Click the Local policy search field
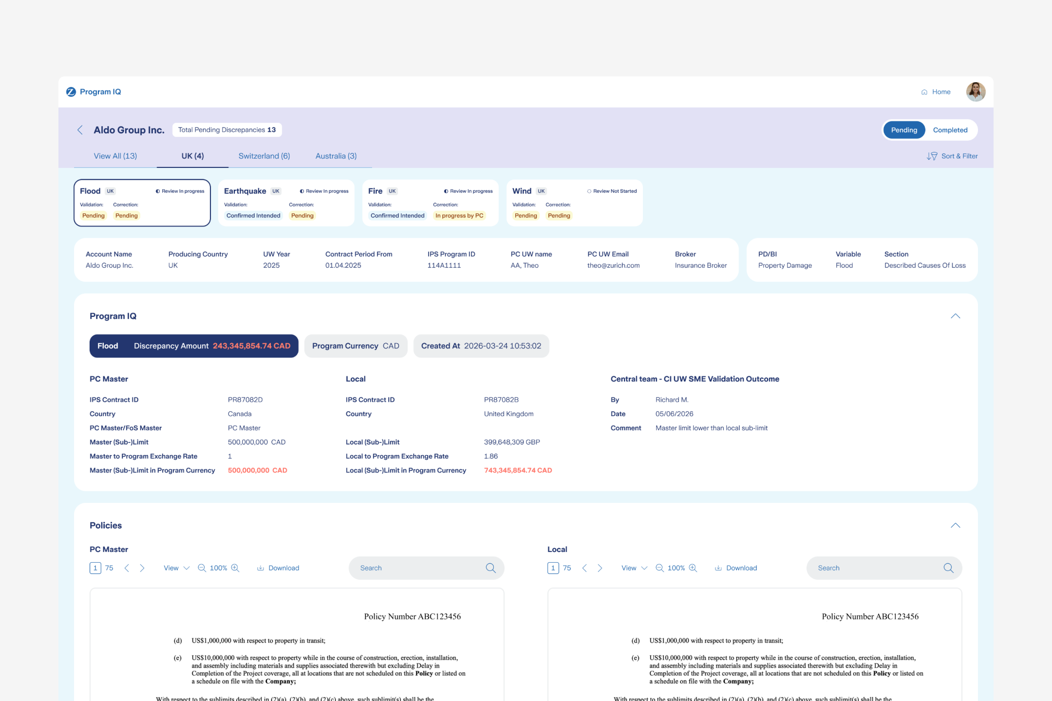The width and height of the screenshot is (1052, 701). click(884, 568)
